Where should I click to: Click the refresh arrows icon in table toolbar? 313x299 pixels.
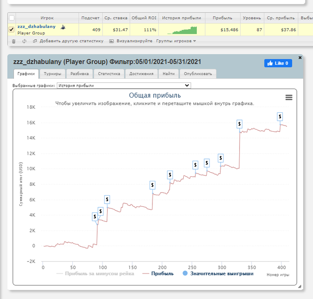coord(24,41)
